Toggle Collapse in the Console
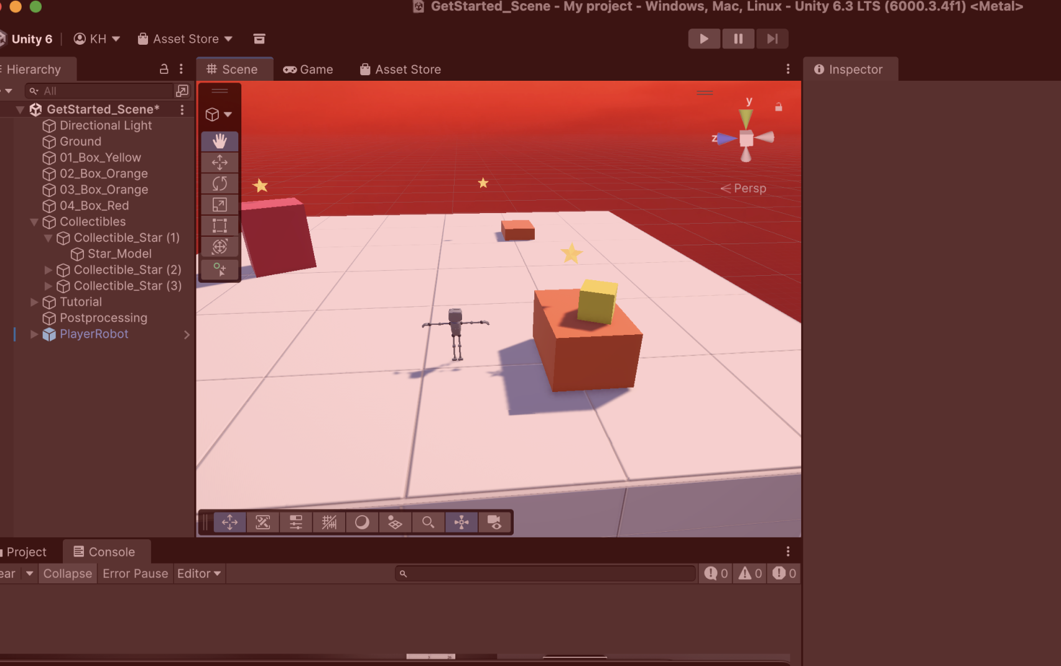1061x666 pixels. click(x=67, y=573)
